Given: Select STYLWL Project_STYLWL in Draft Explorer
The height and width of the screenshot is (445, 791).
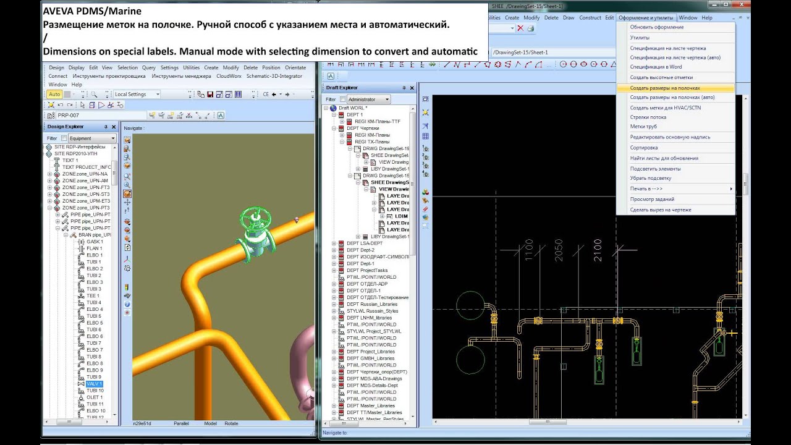Looking at the screenshot, I should click(374, 331).
